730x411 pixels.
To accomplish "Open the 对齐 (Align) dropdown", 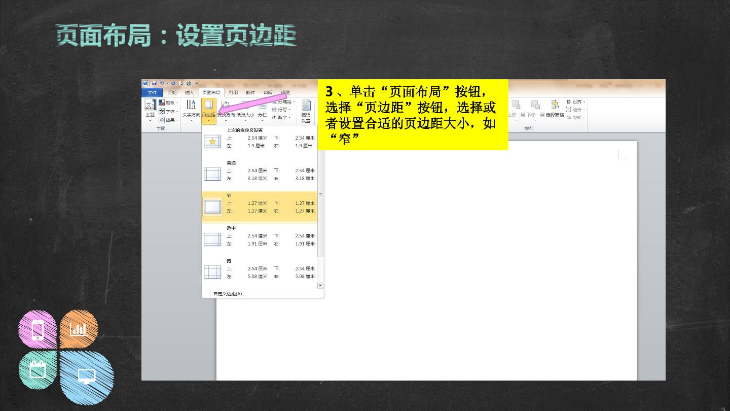I will [576, 102].
